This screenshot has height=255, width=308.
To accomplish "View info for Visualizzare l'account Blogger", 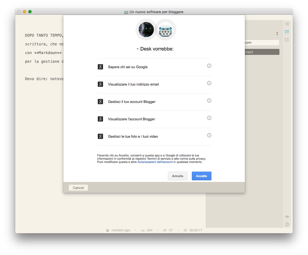I will [x=209, y=118].
